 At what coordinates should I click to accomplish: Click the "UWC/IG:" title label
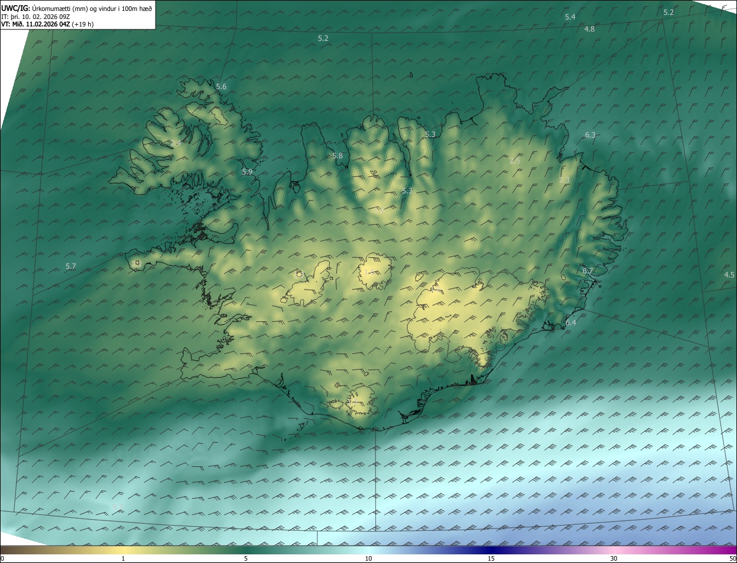pos(16,9)
